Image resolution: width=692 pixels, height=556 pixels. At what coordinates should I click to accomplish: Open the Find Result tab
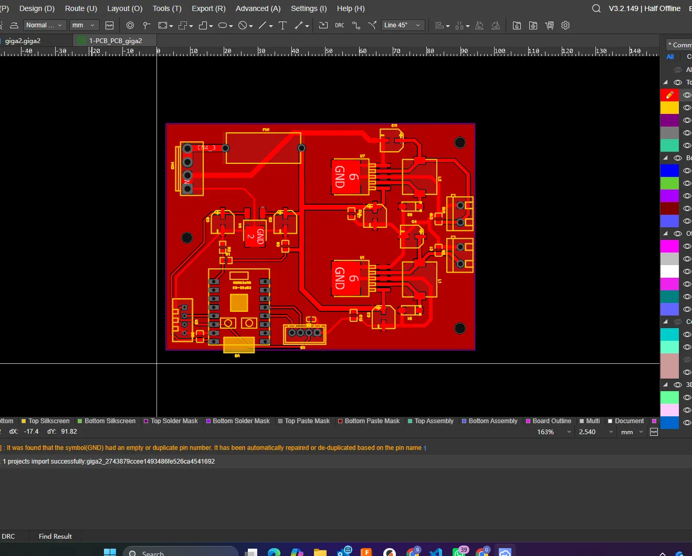point(55,536)
